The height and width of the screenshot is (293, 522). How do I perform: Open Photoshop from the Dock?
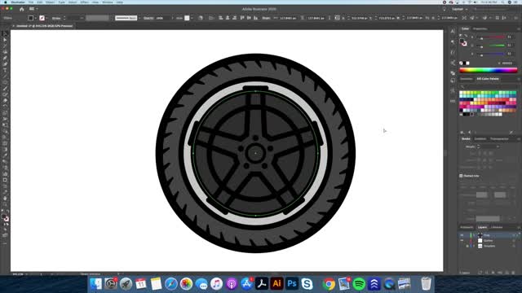pyautogui.click(x=292, y=284)
